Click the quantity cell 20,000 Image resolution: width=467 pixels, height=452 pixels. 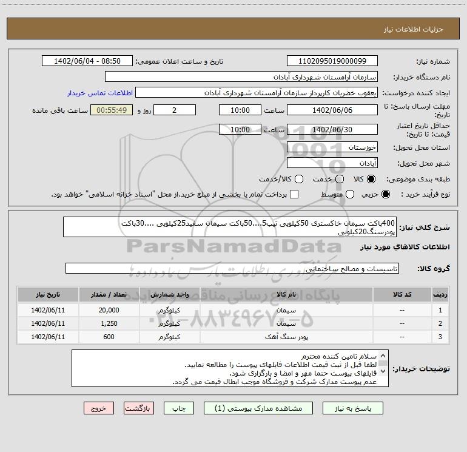pos(109,310)
